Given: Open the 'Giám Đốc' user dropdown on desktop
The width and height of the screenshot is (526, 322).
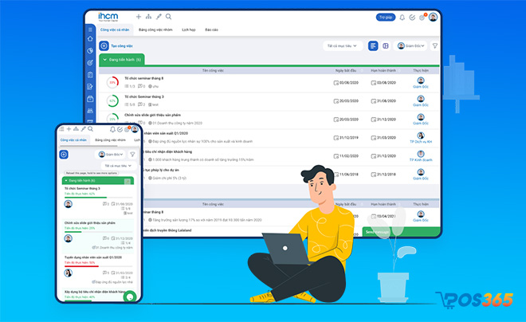Looking at the screenshot, I should tap(410, 46).
